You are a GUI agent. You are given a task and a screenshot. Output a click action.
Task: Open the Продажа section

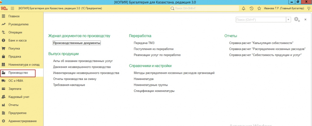pos(15,57)
